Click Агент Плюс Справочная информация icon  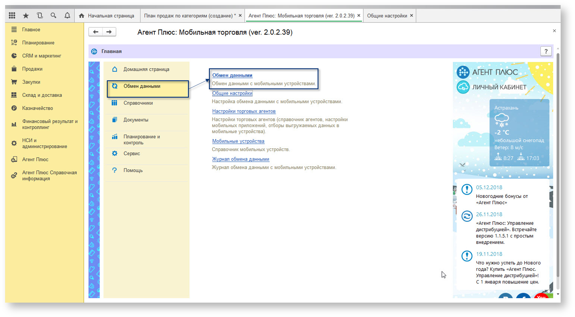coord(14,176)
